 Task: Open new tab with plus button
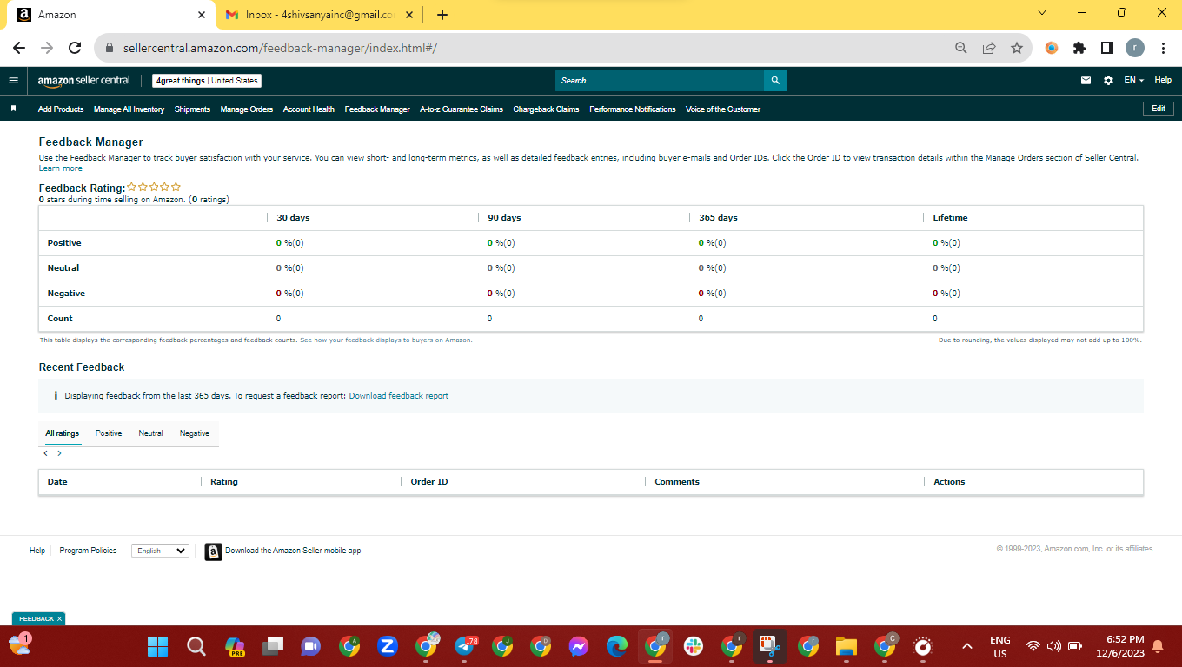point(442,15)
